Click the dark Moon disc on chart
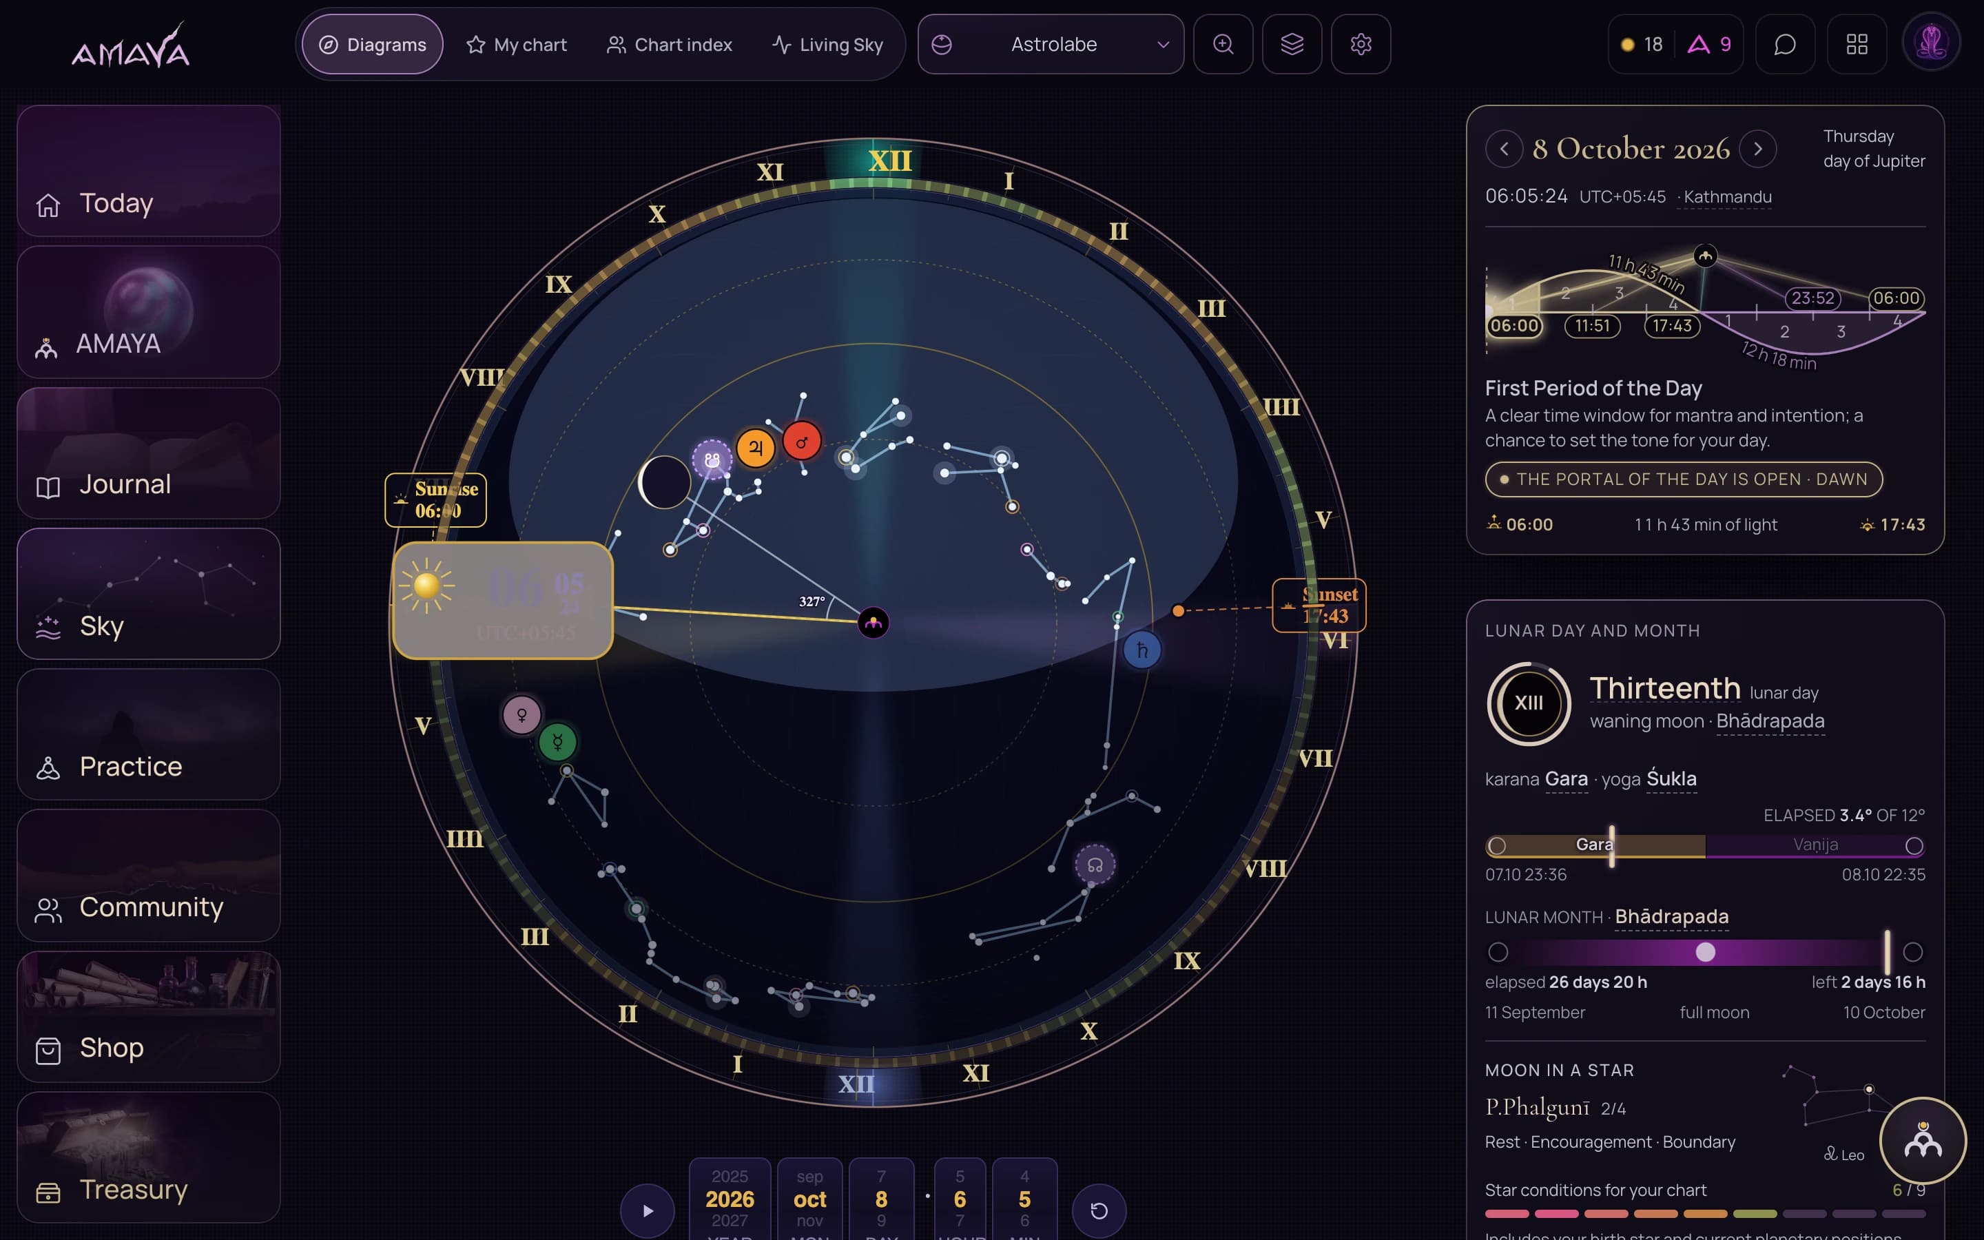 [x=664, y=482]
